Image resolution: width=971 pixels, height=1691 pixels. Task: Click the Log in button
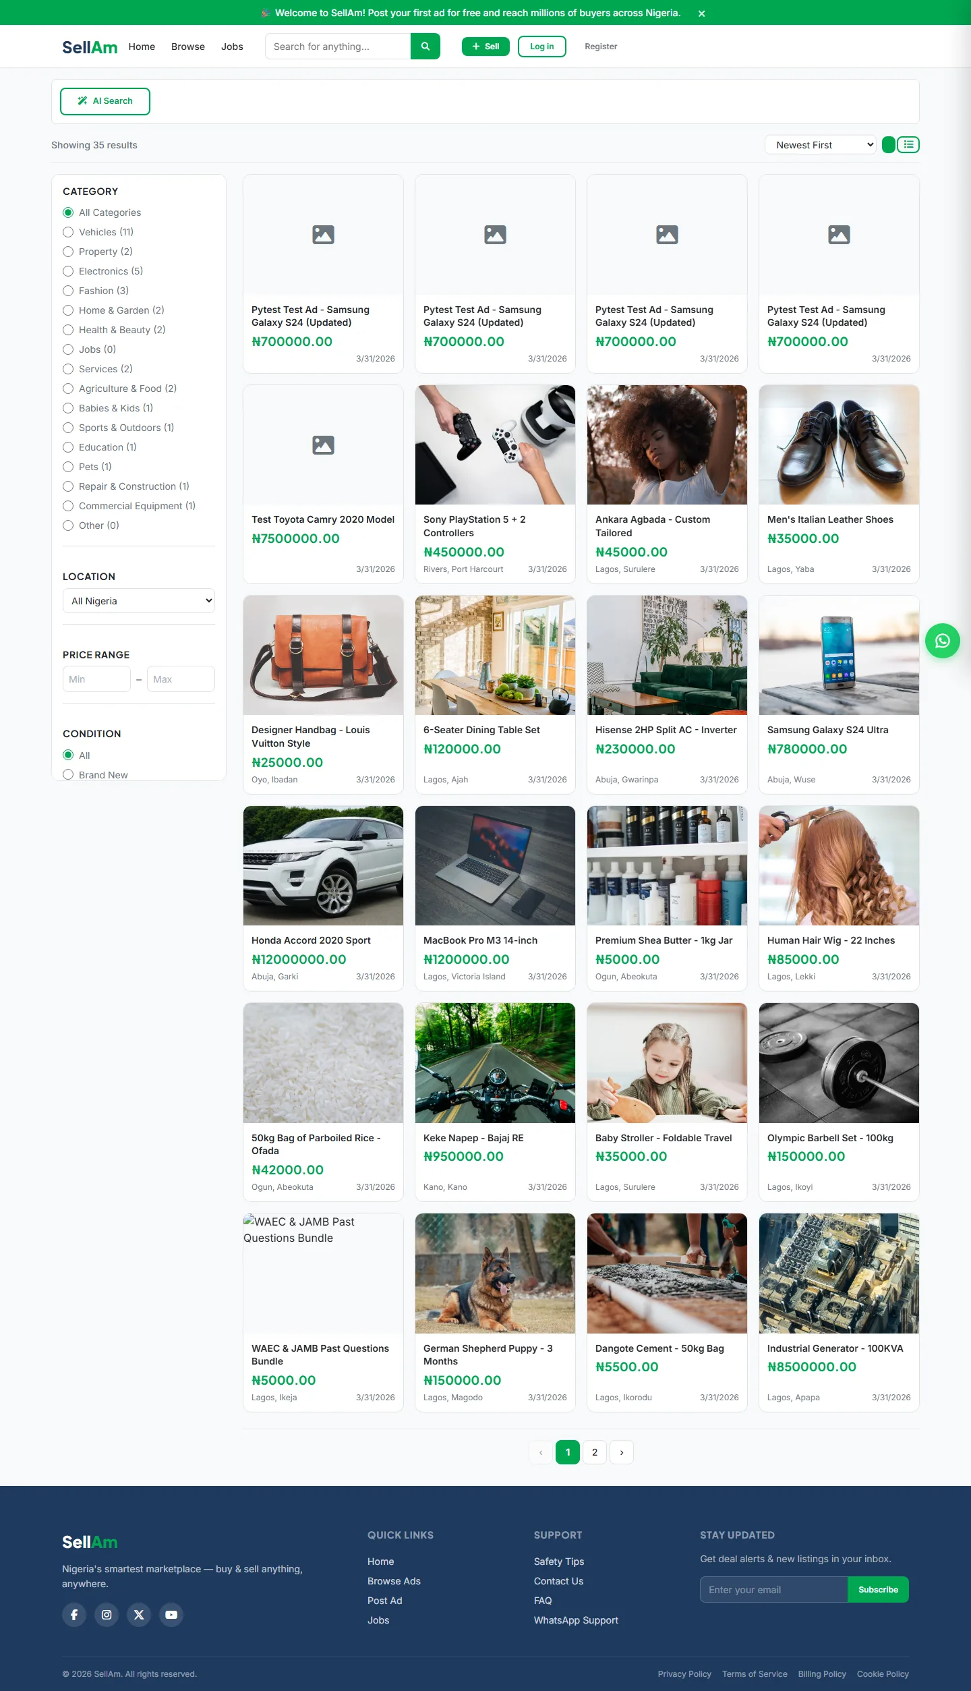tap(541, 47)
